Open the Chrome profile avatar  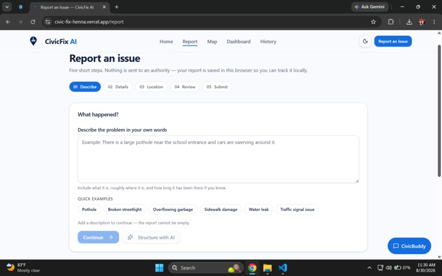(x=422, y=22)
